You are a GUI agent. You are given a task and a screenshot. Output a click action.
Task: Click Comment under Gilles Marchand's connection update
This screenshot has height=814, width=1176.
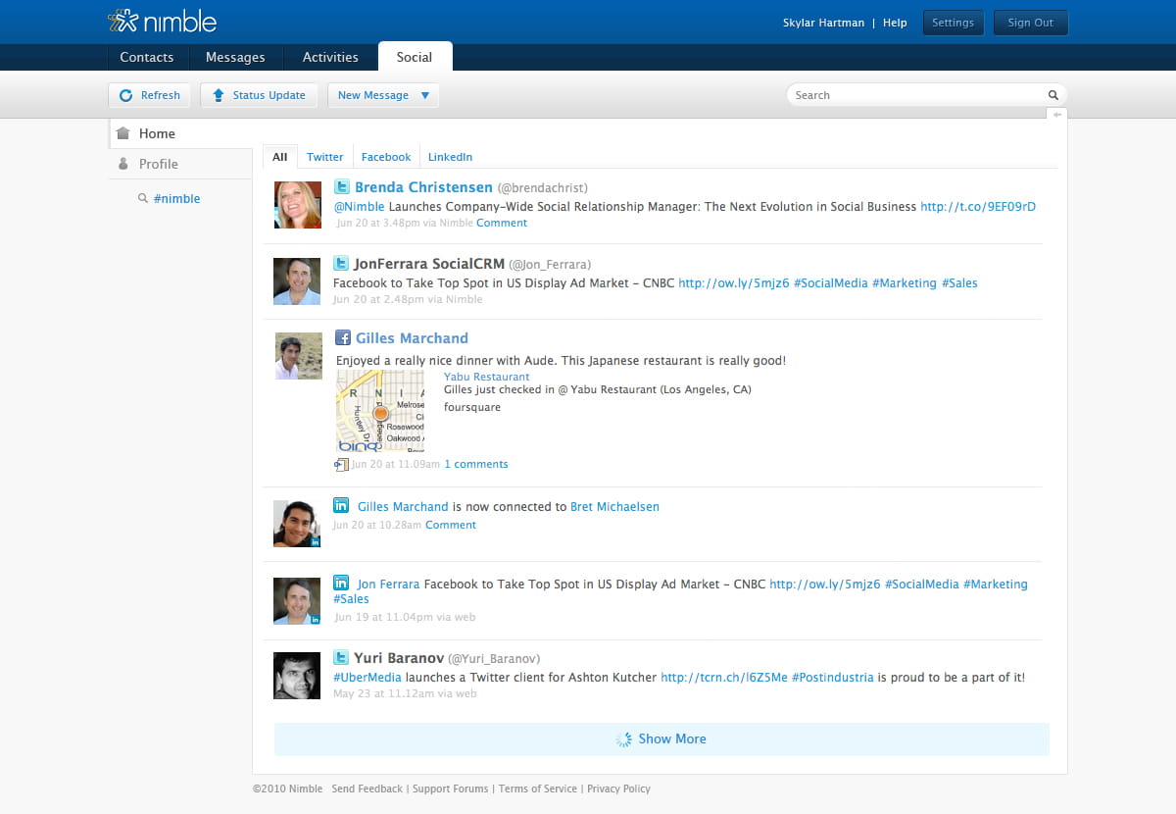pos(451,525)
